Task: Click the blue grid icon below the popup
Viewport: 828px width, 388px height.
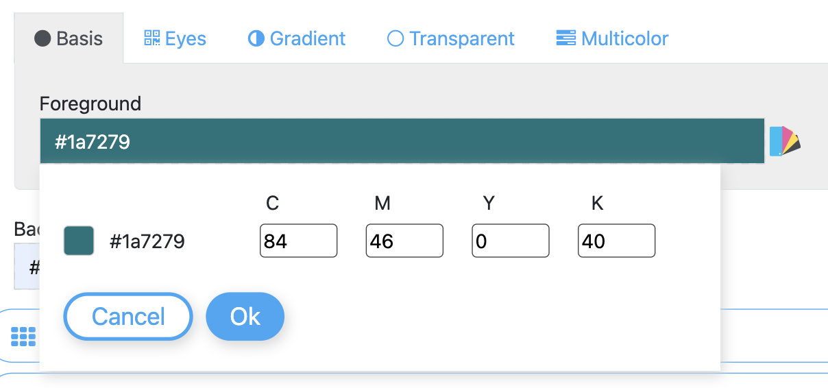Action: (x=23, y=336)
